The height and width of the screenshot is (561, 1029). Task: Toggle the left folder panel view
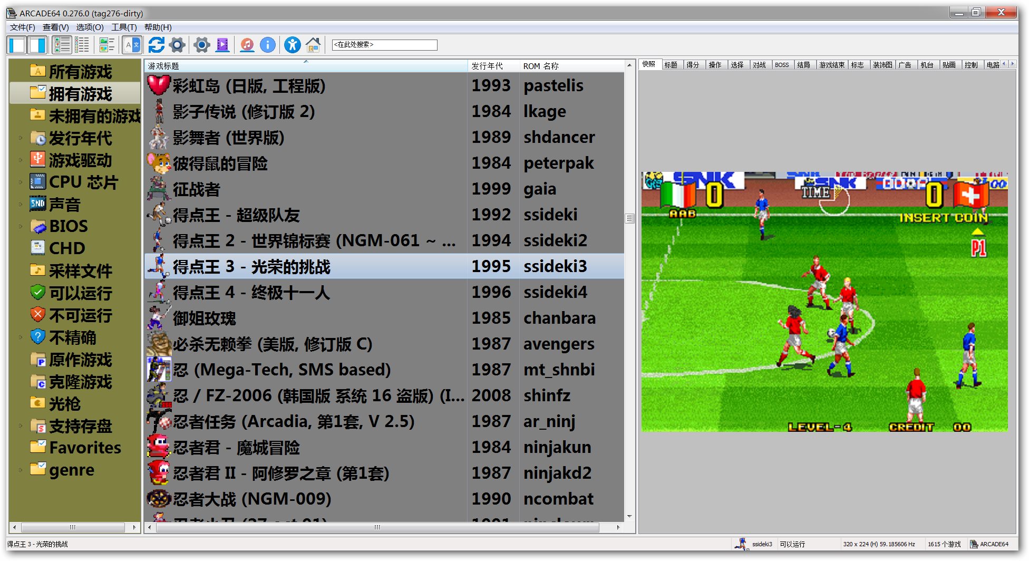click(17, 45)
